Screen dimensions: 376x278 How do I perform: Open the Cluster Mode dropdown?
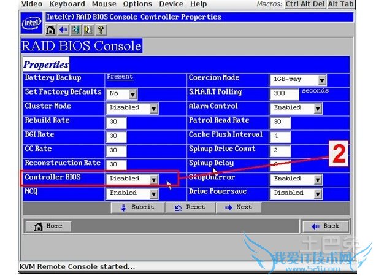pos(132,108)
